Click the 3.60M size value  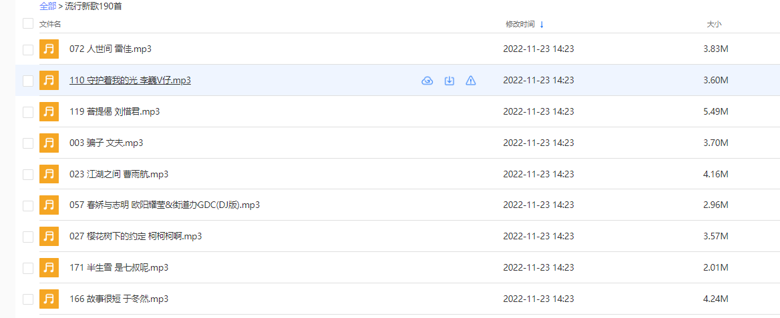point(716,81)
